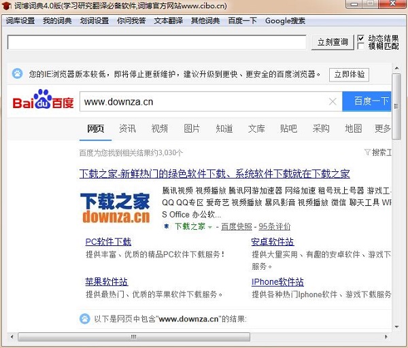Open the PC软件下载 link
Image resolution: width=408 pixels, height=348 pixels.
pyautogui.click(x=108, y=242)
